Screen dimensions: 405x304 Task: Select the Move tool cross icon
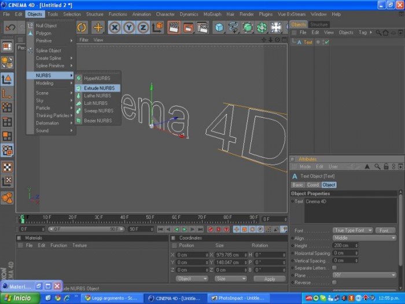(98, 27)
